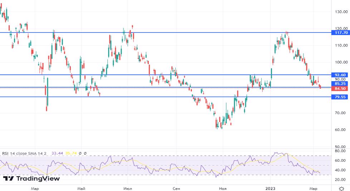Click the Май label on time axis
Viewport: 350px width, 191px height.
tap(81, 188)
